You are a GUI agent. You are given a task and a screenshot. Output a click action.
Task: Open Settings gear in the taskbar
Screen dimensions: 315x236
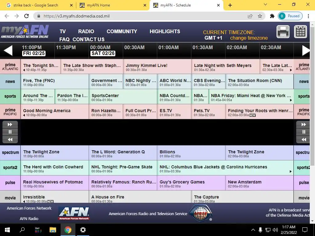83,230
